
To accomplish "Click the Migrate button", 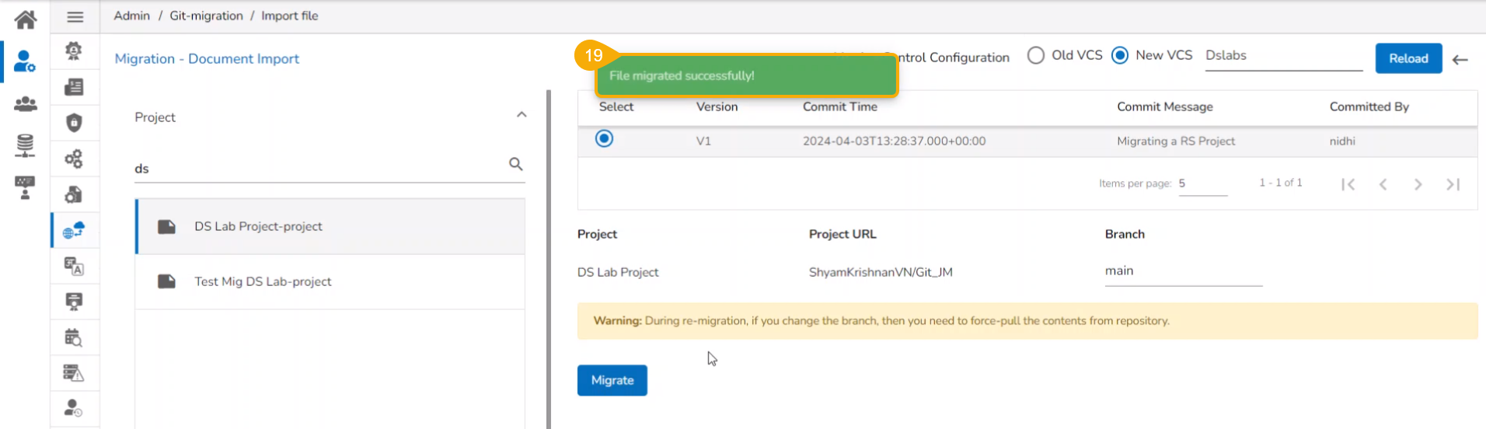I will [x=612, y=380].
